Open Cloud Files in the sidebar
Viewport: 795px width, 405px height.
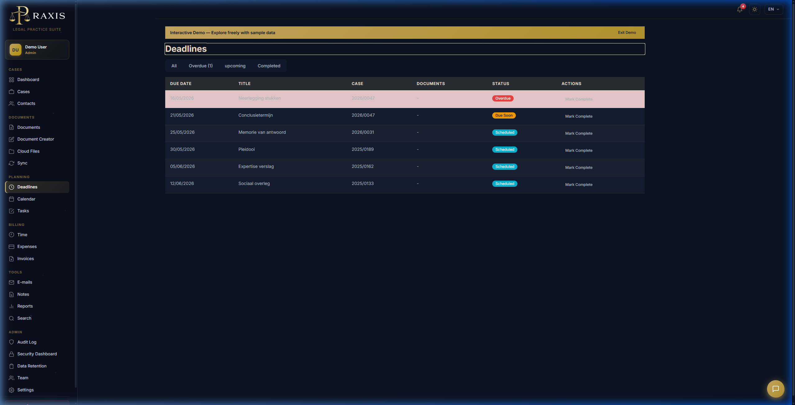37,151
